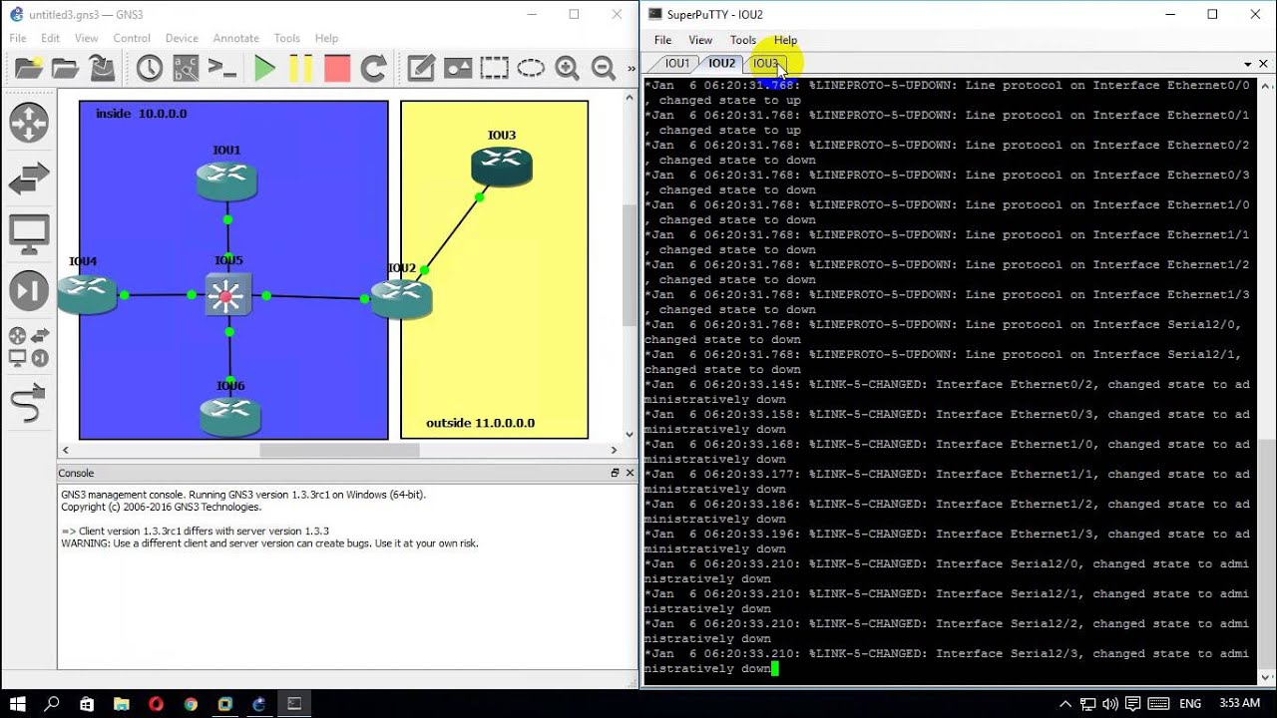
Task: Browse routers in the device sidebar
Action: [29, 123]
